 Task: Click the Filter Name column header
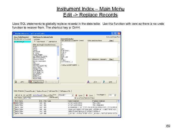56,101
